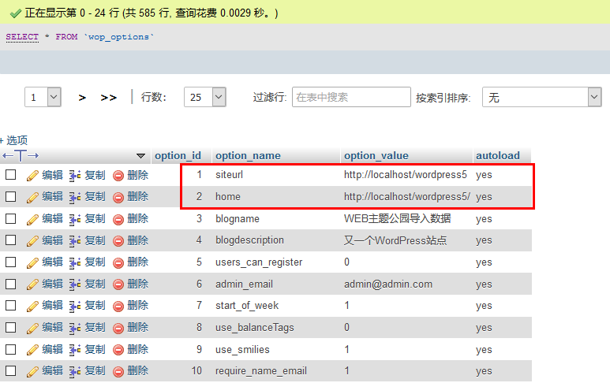
Task: Jump to last page with double arrow
Action: (109, 98)
